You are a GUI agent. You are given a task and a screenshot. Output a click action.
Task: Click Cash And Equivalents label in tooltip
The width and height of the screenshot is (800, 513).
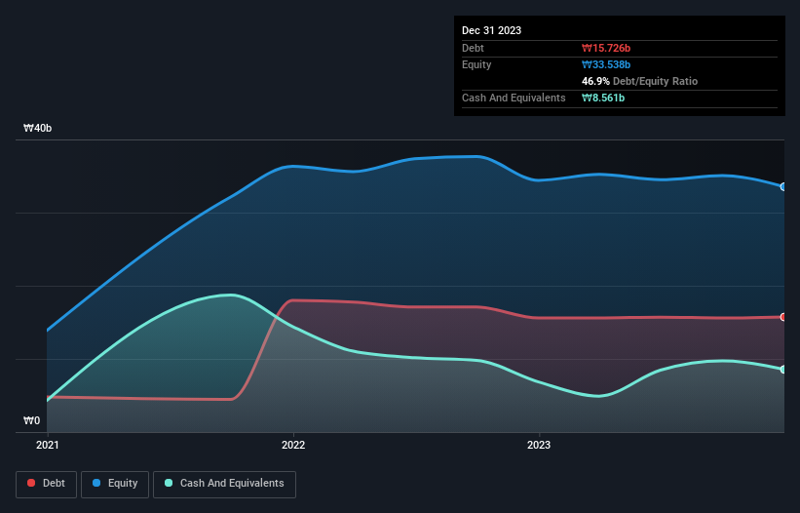click(x=514, y=98)
